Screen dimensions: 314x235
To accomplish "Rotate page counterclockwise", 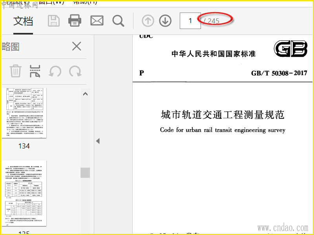I will pos(55,71).
